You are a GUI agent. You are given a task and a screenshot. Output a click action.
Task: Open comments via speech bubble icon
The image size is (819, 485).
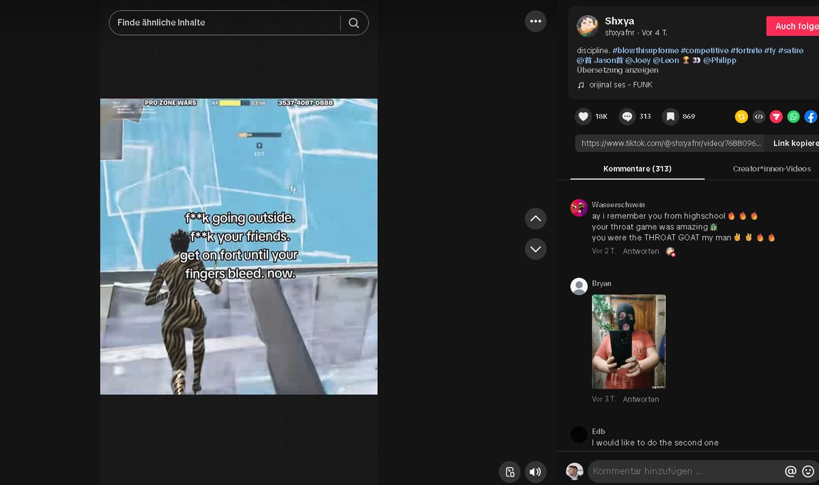pos(627,117)
